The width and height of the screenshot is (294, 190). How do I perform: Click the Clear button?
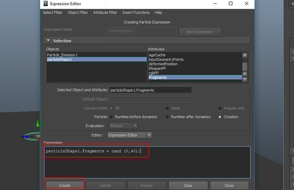pos(188,185)
